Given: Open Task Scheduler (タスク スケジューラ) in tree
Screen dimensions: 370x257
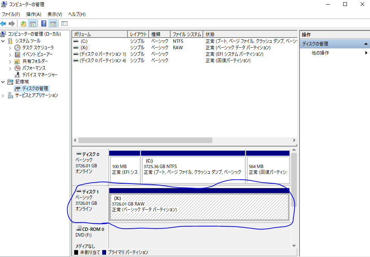Looking at the screenshot, I should tap(38, 48).
